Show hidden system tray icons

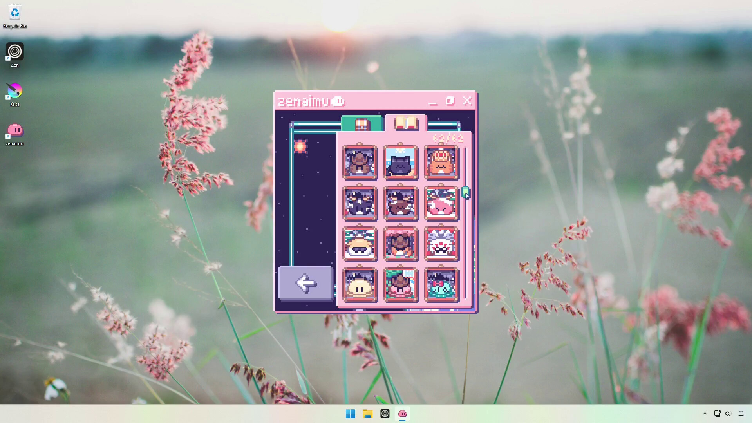[x=705, y=414]
